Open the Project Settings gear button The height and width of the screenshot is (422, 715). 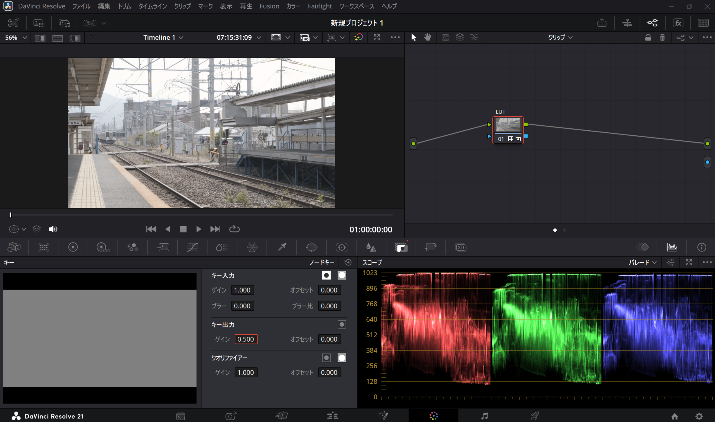[x=699, y=416]
